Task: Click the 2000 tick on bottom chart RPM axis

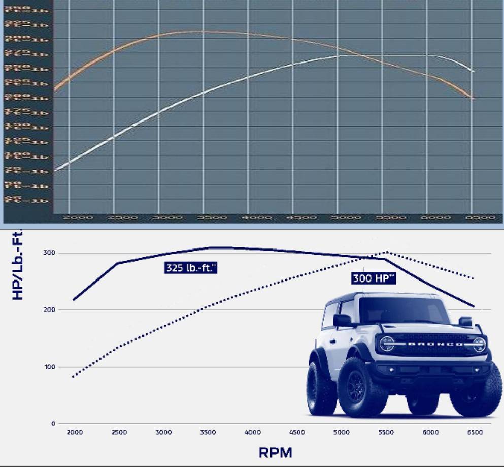Action: pyautogui.click(x=75, y=432)
